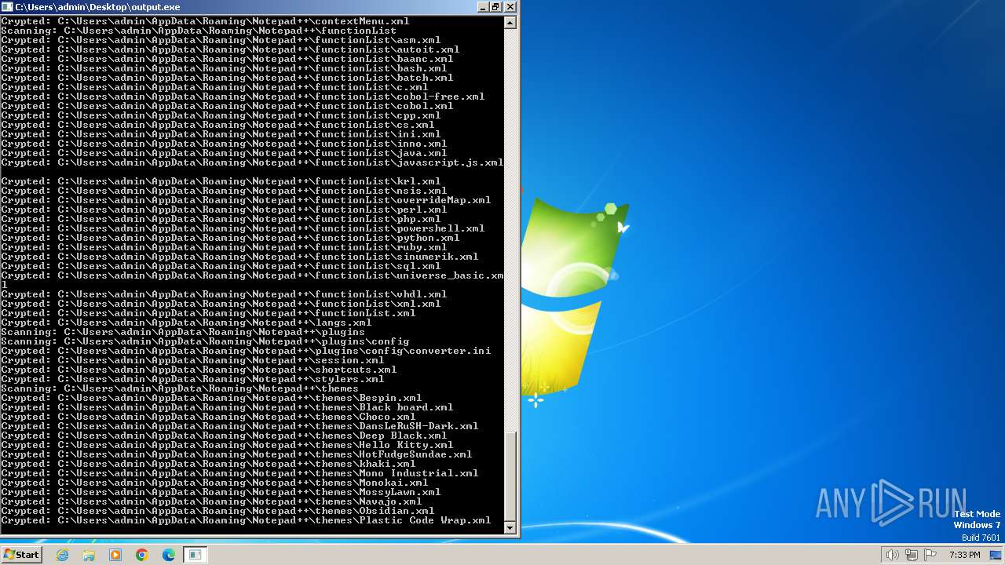Click the plugins\config\converter.ini line
The image size is (1005, 565).
[x=246, y=351]
